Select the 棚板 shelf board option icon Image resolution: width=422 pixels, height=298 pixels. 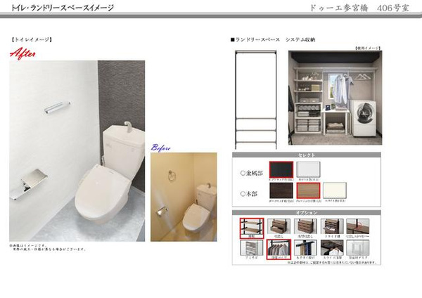click(x=252, y=226)
